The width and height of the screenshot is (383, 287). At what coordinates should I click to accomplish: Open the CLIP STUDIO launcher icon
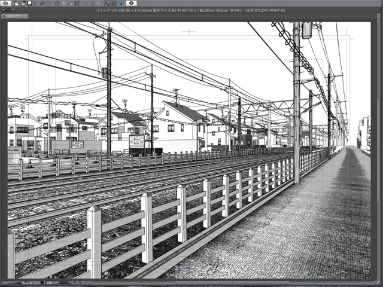[x=5, y=3]
